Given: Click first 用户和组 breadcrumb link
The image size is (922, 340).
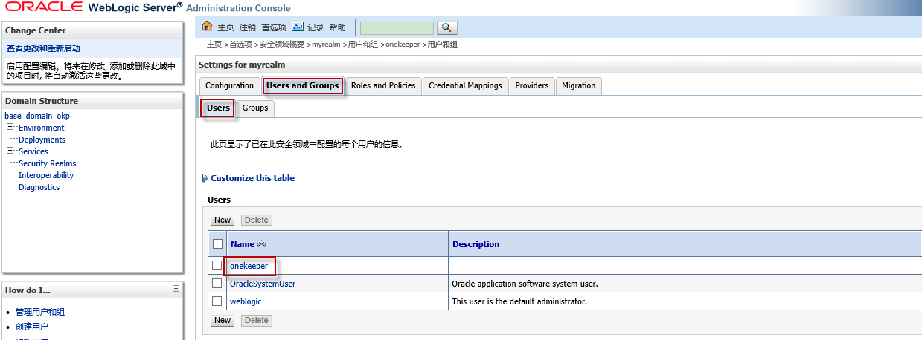Looking at the screenshot, I should point(363,45).
